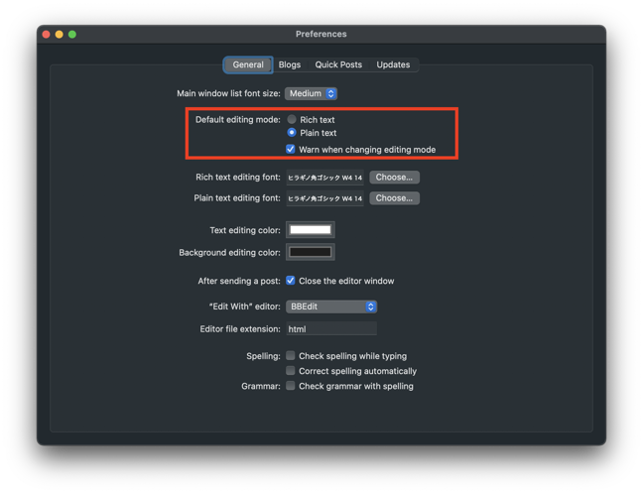Click the Editor file extension field
This screenshot has width=643, height=494.
coord(331,328)
